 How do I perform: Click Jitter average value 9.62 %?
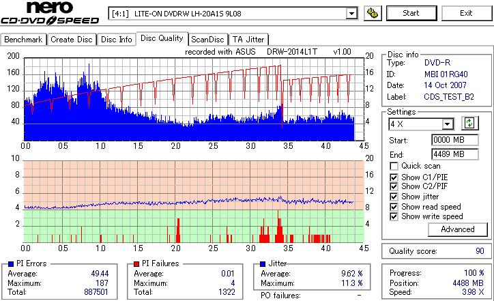352,274
